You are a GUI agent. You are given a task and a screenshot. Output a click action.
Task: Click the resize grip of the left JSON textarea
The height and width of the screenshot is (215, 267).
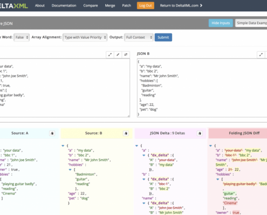128,116
